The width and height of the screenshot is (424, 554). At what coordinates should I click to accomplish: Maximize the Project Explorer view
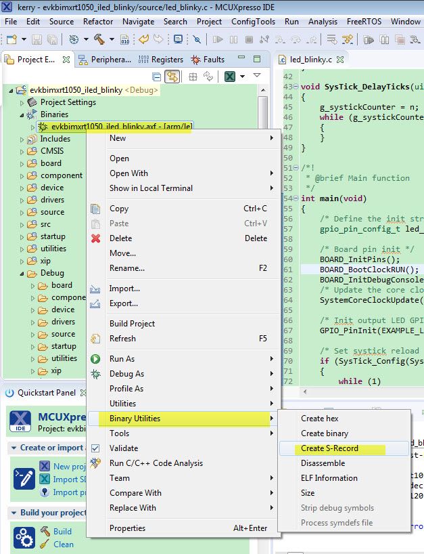[x=257, y=59]
